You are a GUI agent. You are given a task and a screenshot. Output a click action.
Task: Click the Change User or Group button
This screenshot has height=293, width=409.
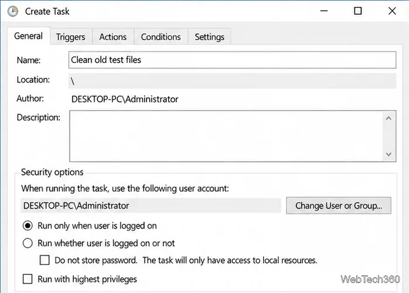click(339, 206)
